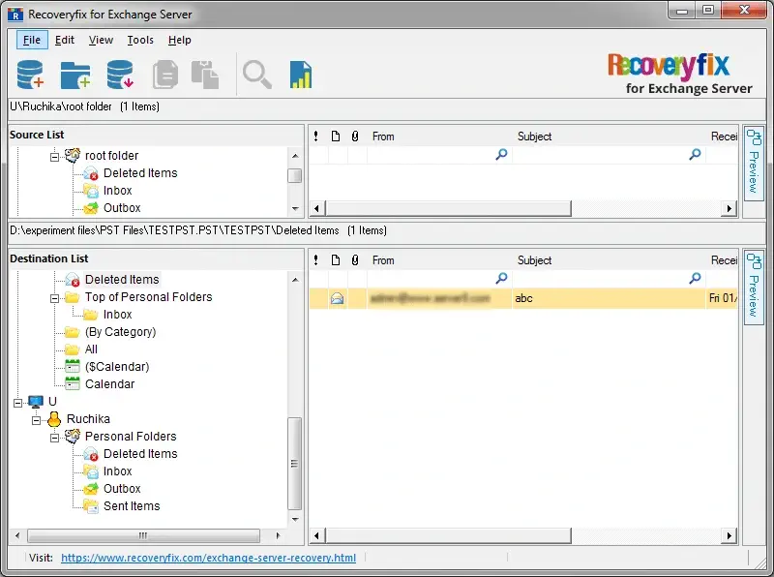Select Inbox under Top of Personal Folders

pos(117,315)
